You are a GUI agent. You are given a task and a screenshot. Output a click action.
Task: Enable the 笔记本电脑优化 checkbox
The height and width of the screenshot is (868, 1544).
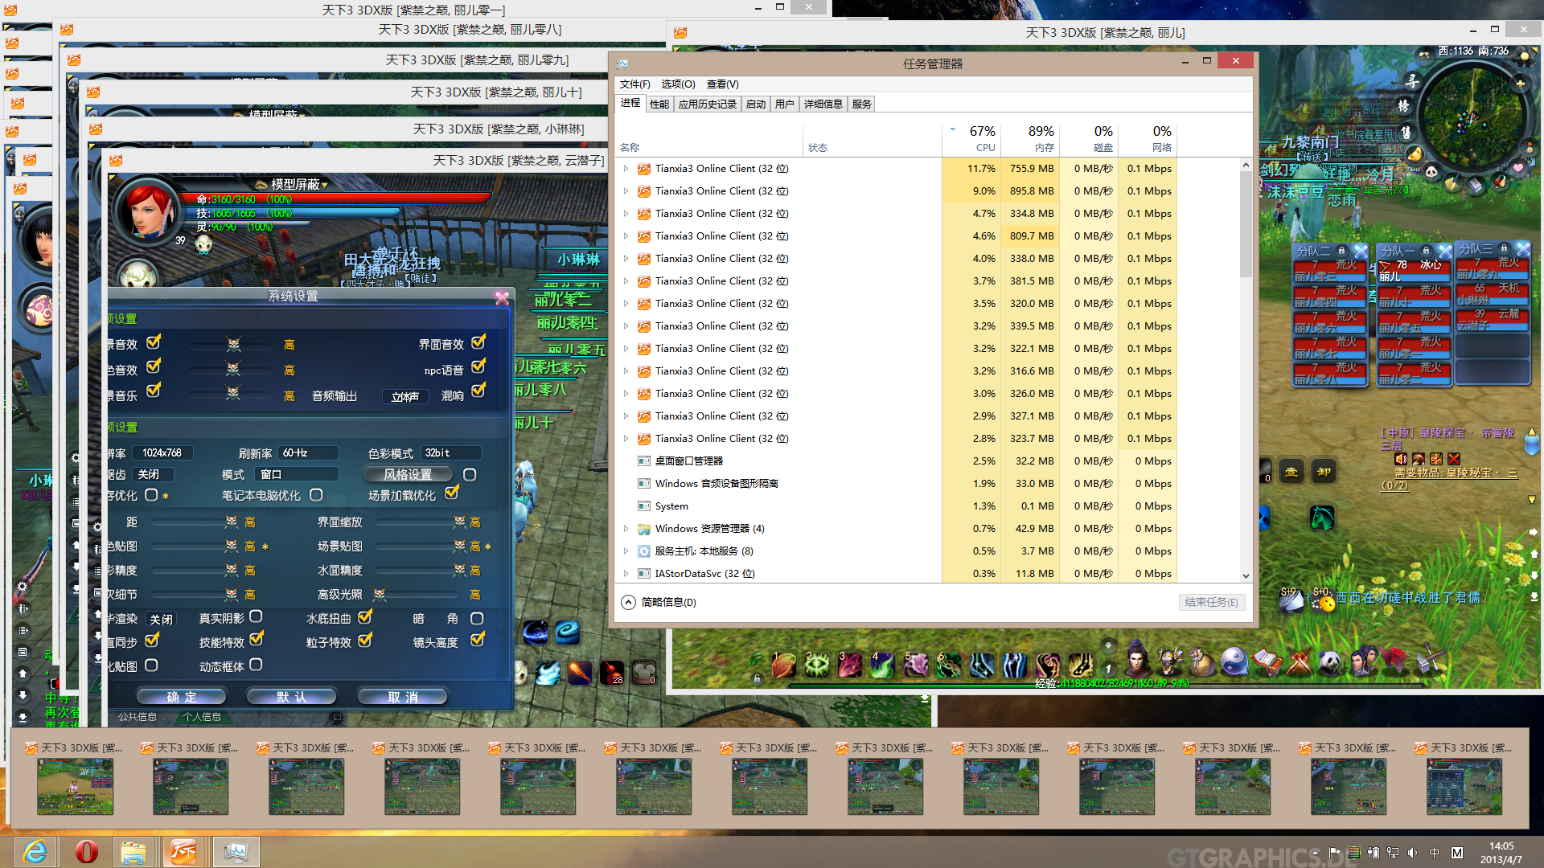coord(316,495)
